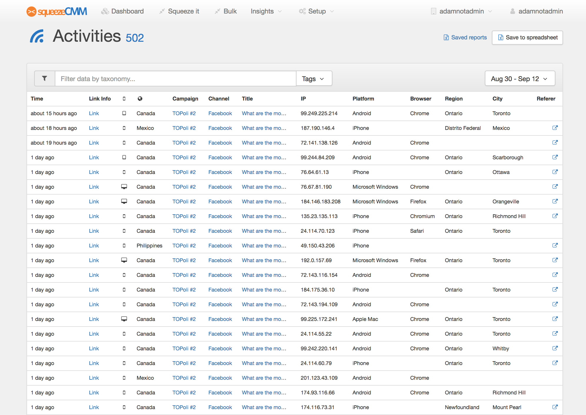Open adamnotadmin user profile link
Image resolution: width=586 pixels, height=415 pixels.
[536, 11]
